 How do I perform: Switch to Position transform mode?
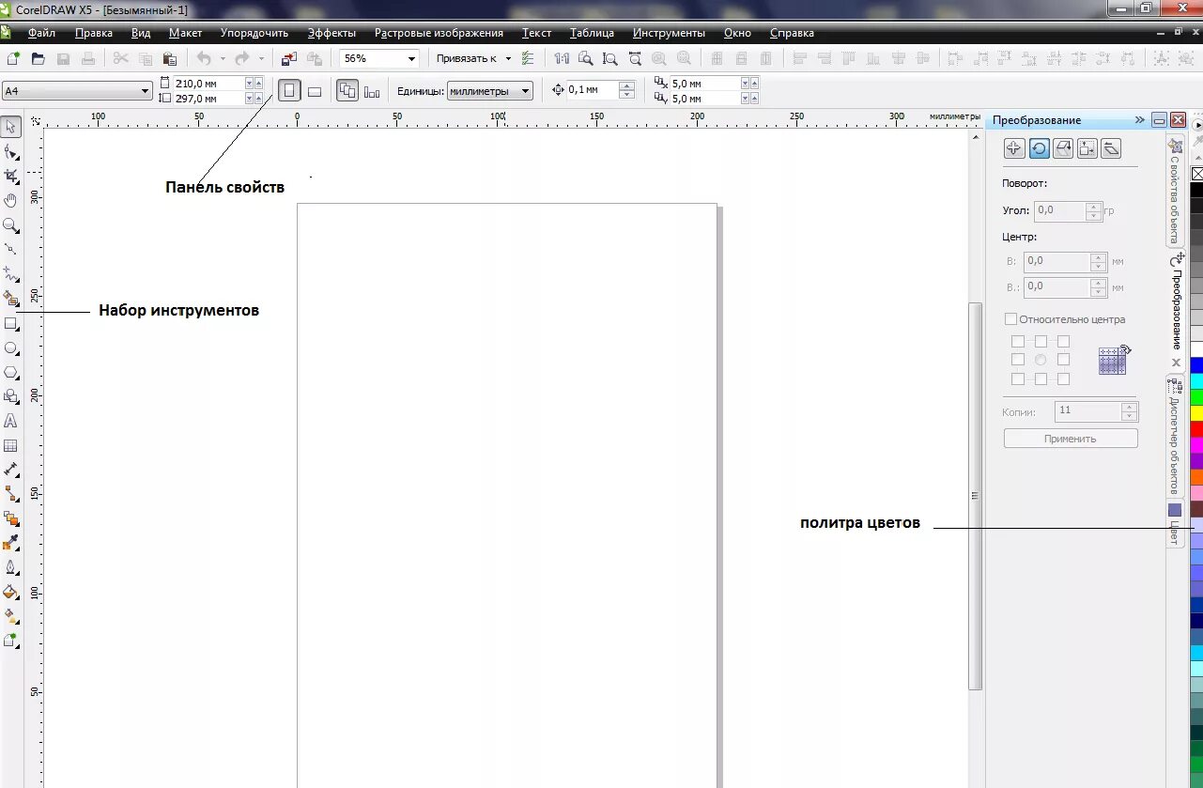pos(1014,148)
